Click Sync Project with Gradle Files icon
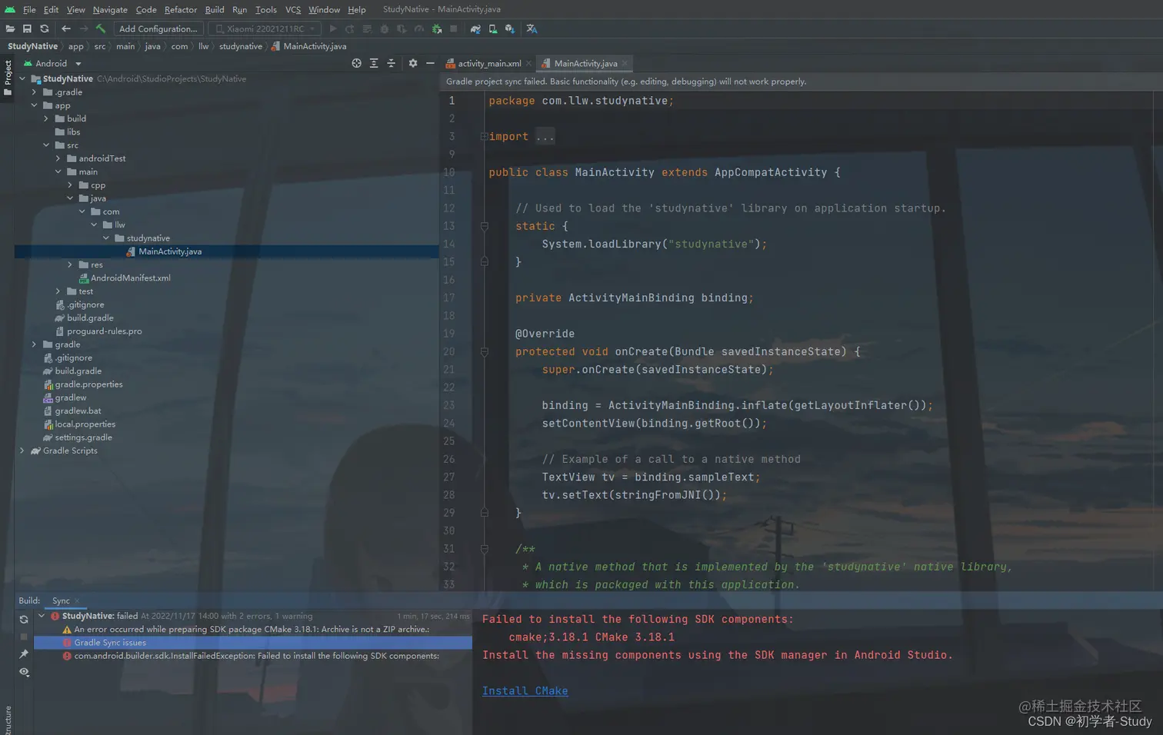This screenshot has height=735, width=1163. point(475,29)
